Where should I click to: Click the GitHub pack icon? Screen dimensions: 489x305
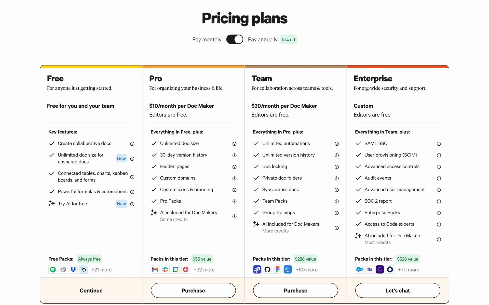(267, 269)
